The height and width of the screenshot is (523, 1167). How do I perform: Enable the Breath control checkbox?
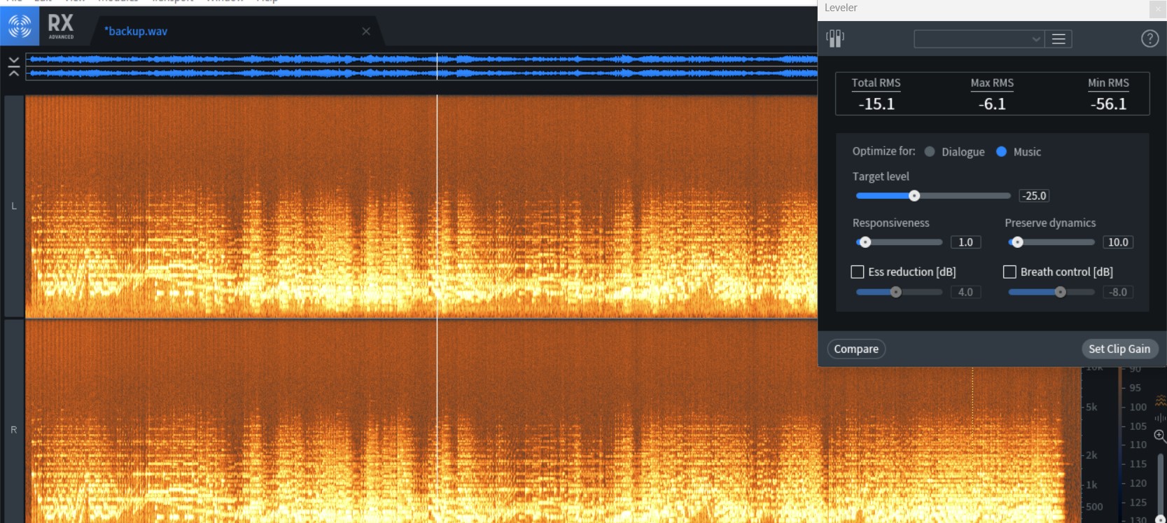pos(1009,272)
